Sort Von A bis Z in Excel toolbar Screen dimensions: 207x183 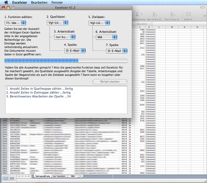[x=155, y=14]
